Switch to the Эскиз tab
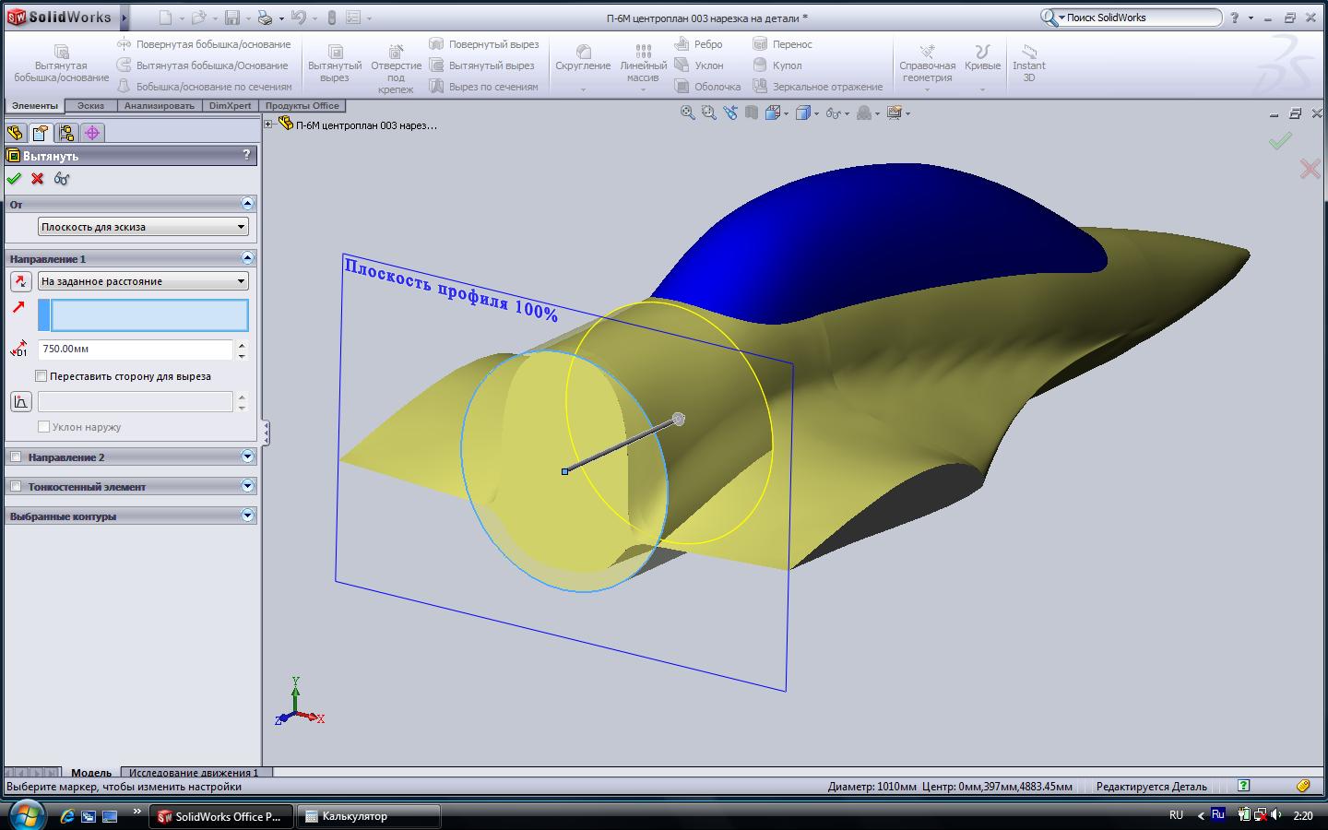Screen dimensions: 1328x830 click(x=90, y=106)
